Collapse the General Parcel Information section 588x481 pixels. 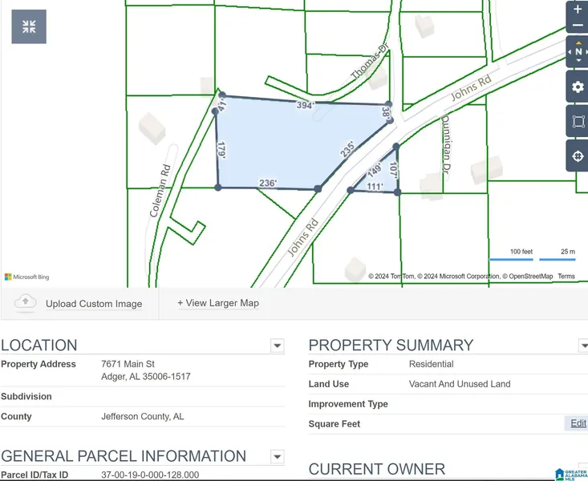(277, 457)
